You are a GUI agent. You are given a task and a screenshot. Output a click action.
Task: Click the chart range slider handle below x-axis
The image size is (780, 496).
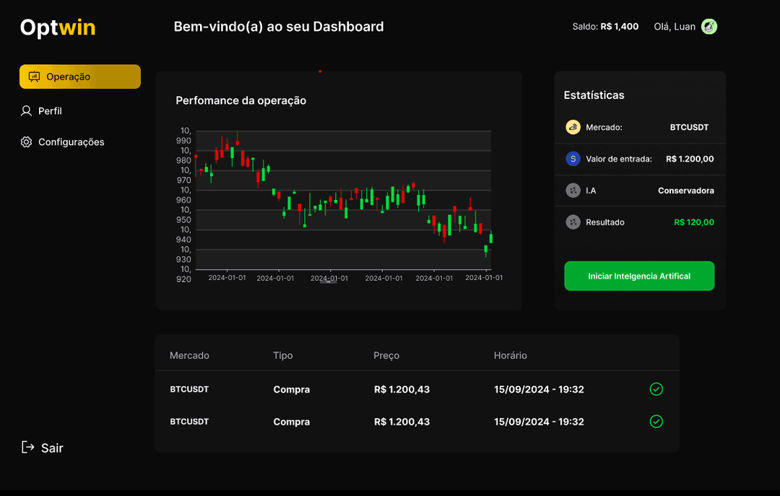click(329, 282)
